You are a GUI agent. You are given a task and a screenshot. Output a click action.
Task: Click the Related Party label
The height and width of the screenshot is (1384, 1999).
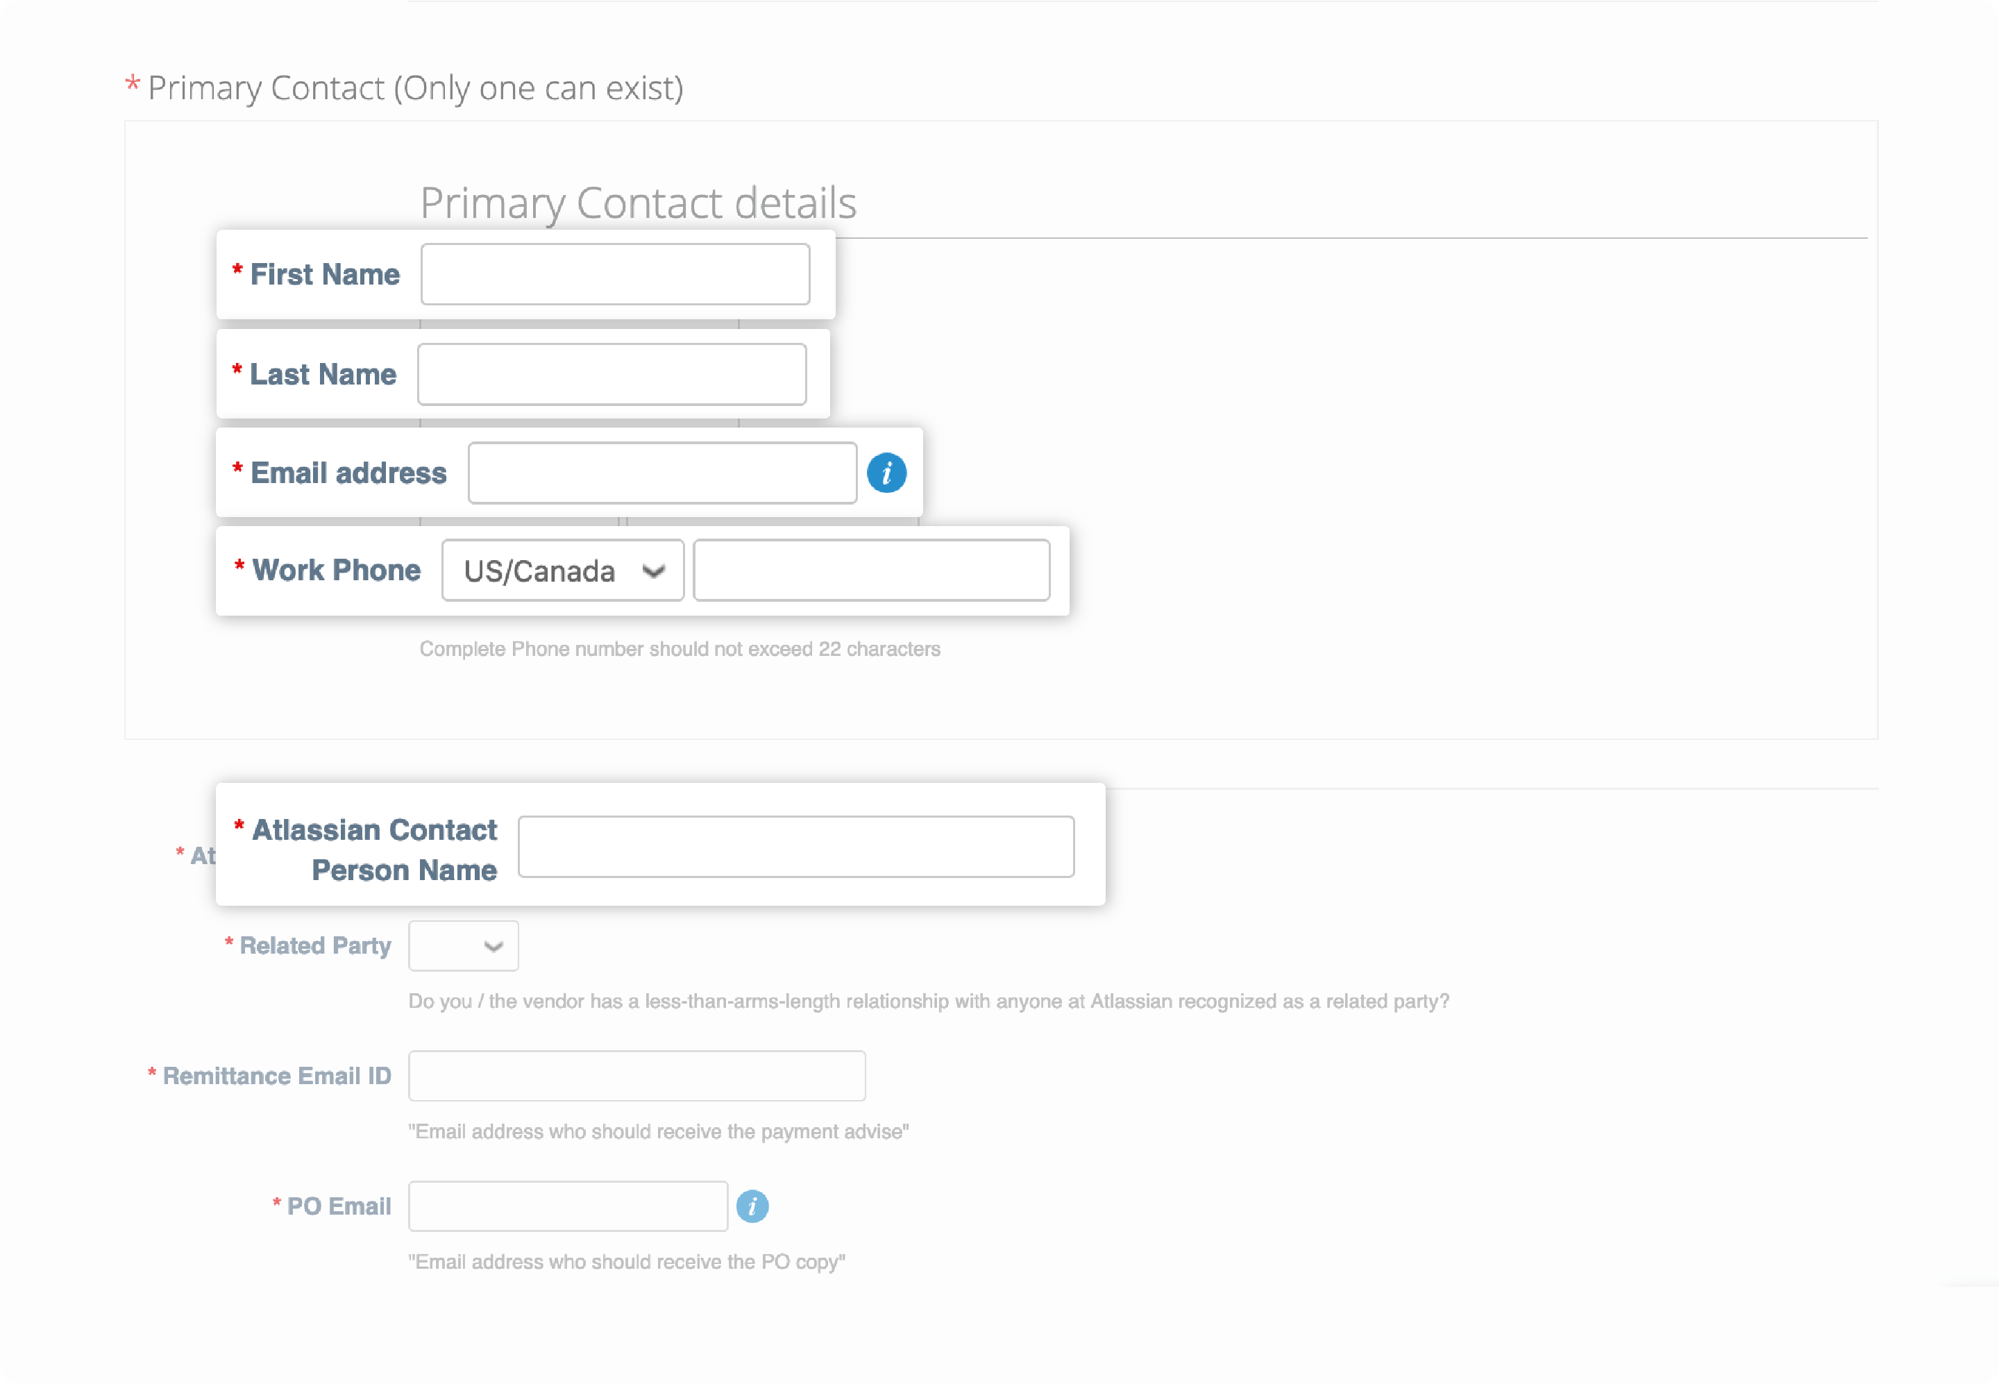(315, 946)
